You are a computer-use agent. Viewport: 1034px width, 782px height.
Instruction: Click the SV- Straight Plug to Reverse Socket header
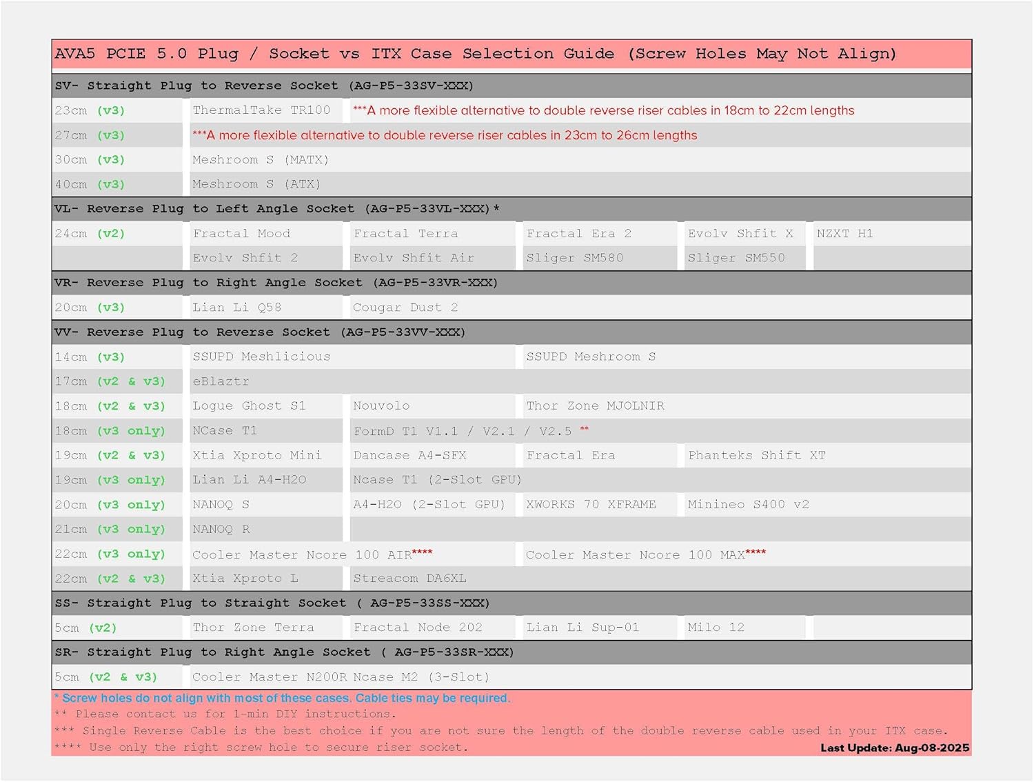(264, 86)
